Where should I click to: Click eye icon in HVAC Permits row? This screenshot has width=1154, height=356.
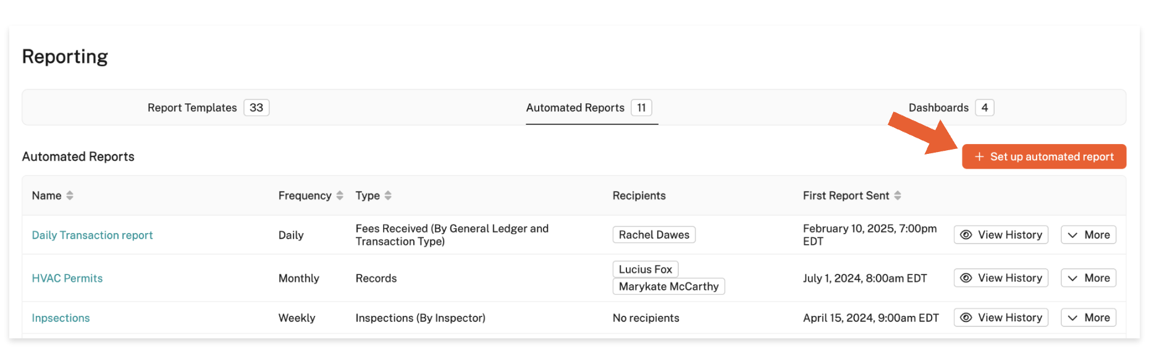(966, 278)
